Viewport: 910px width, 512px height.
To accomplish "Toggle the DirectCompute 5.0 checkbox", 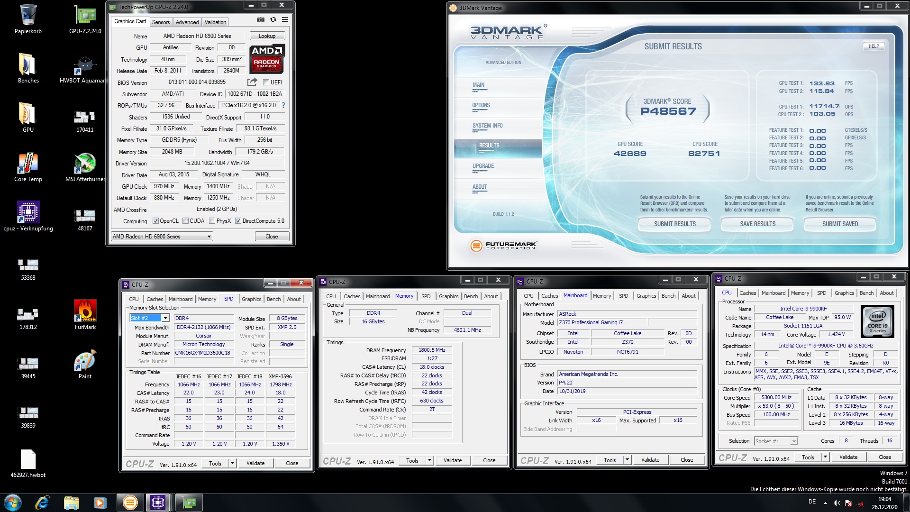I will tap(238, 221).
